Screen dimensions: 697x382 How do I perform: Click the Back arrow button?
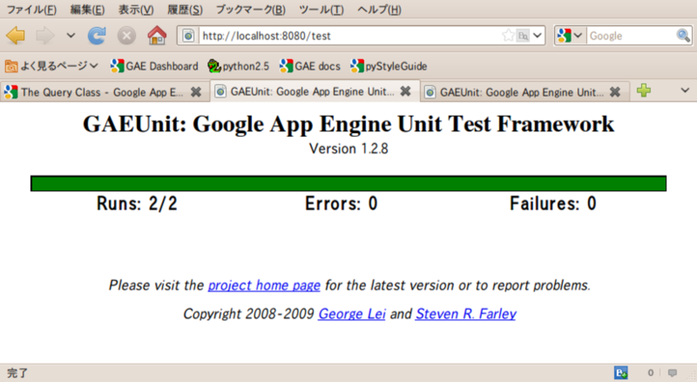(x=16, y=36)
